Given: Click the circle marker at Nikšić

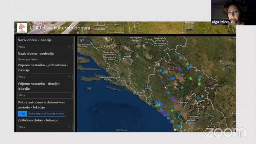Looking at the screenshot, I should tap(166, 87).
